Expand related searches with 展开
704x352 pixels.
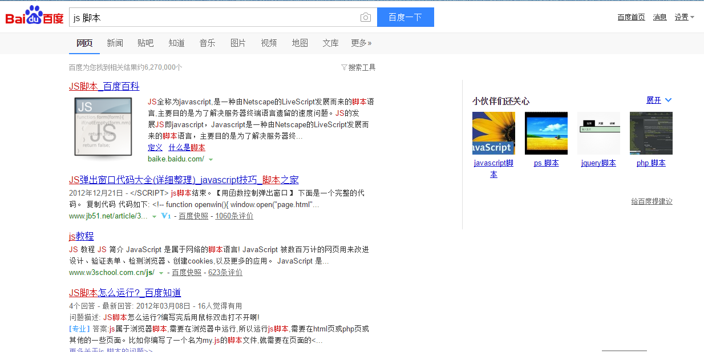coord(659,100)
